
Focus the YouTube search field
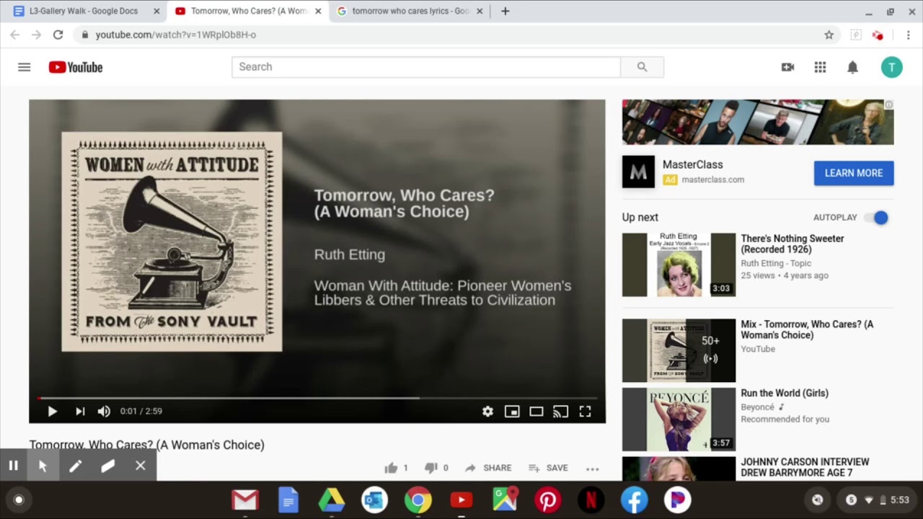point(426,67)
